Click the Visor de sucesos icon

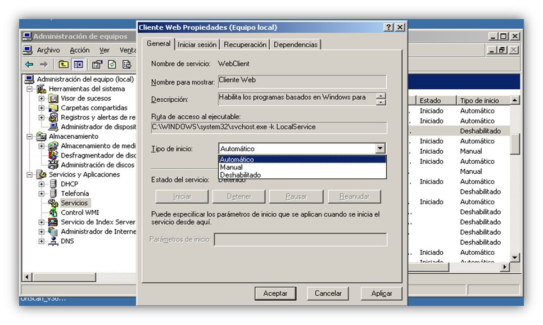[x=53, y=98]
